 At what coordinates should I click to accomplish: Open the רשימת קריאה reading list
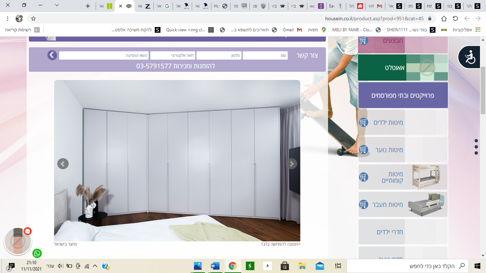[x=22, y=30]
